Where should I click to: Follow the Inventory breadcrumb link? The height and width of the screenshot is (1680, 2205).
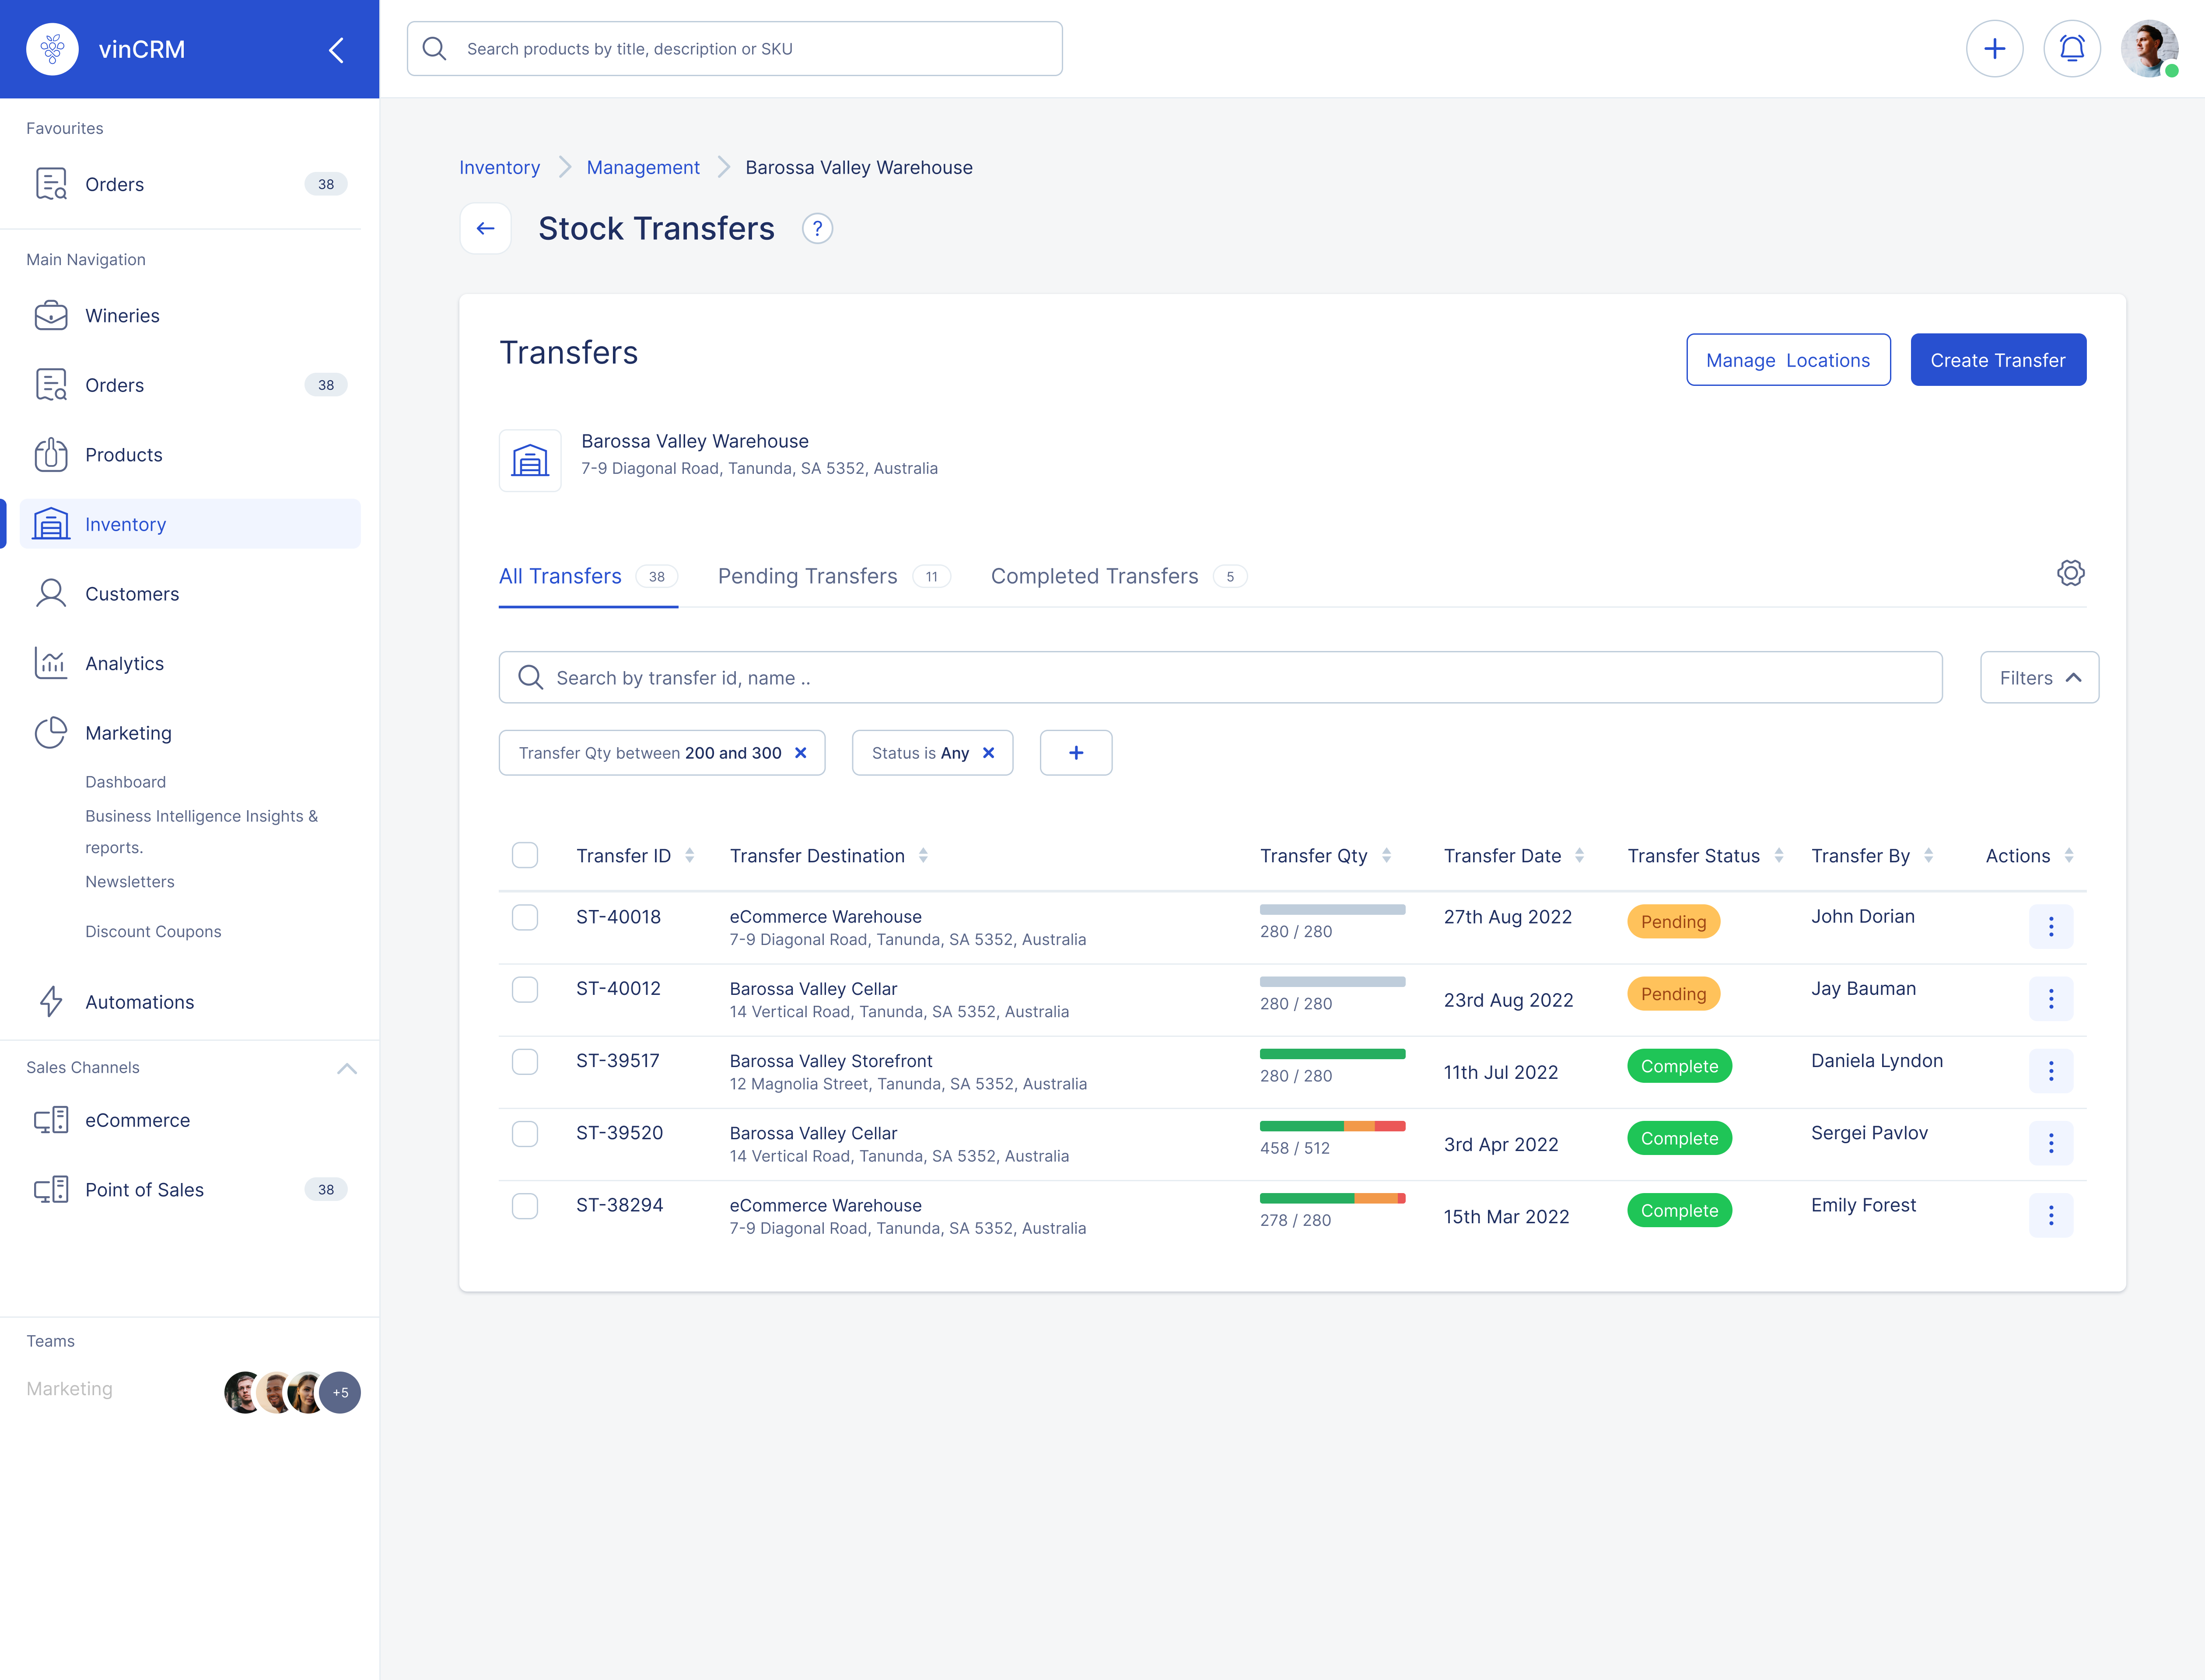[499, 168]
